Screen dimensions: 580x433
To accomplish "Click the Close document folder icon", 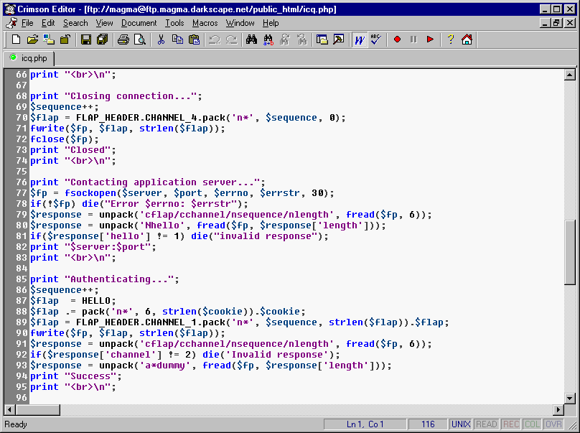I will click(x=65, y=39).
